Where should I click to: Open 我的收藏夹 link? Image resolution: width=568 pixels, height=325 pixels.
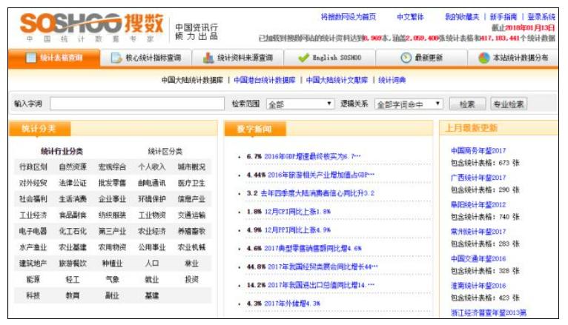tap(462, 17)
